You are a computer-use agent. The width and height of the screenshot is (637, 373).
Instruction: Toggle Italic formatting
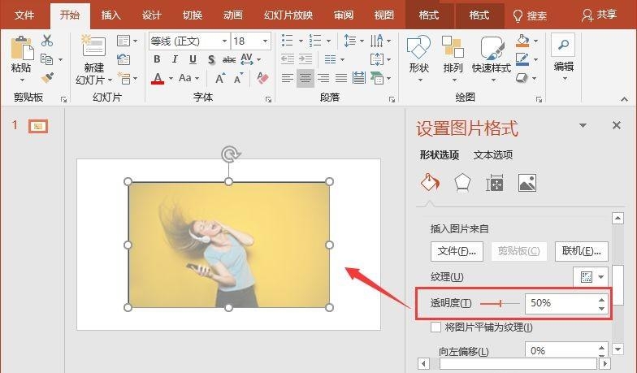[x=174, y=59]
